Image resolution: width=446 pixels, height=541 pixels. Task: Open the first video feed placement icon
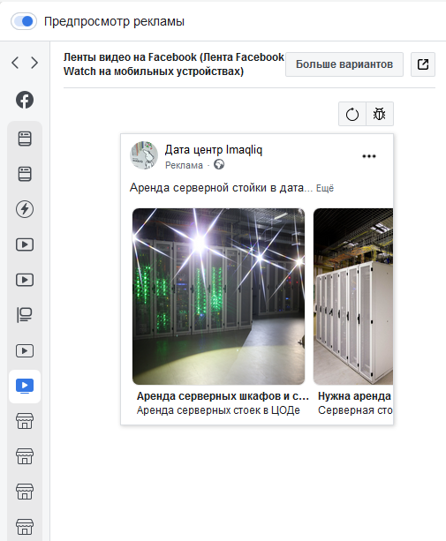(25, 244)
